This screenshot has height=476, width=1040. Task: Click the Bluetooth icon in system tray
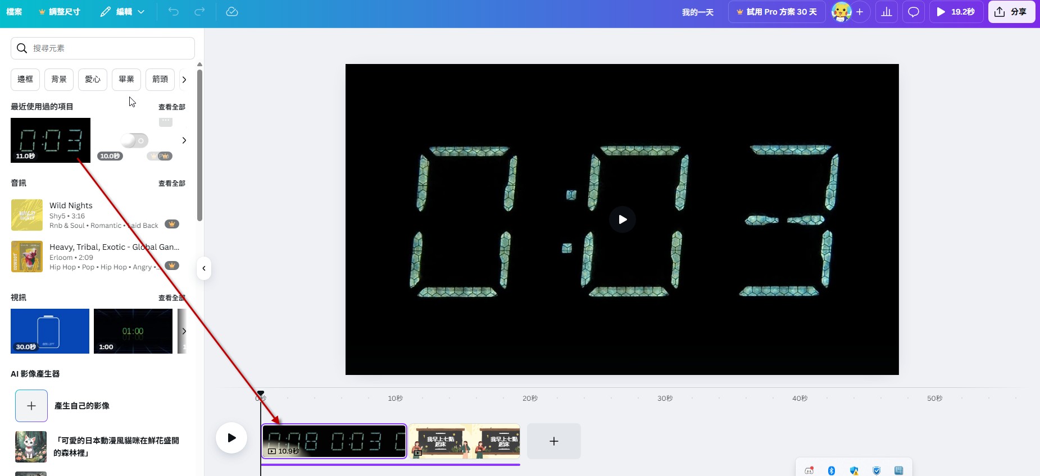point(832,470)
